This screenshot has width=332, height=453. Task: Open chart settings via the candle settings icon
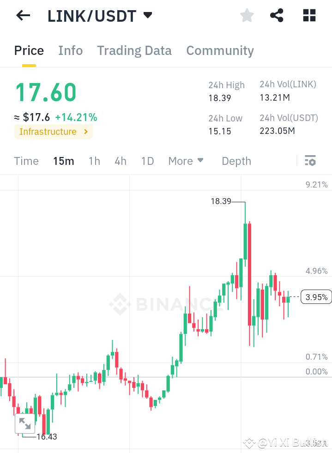(x=310, y=161)
